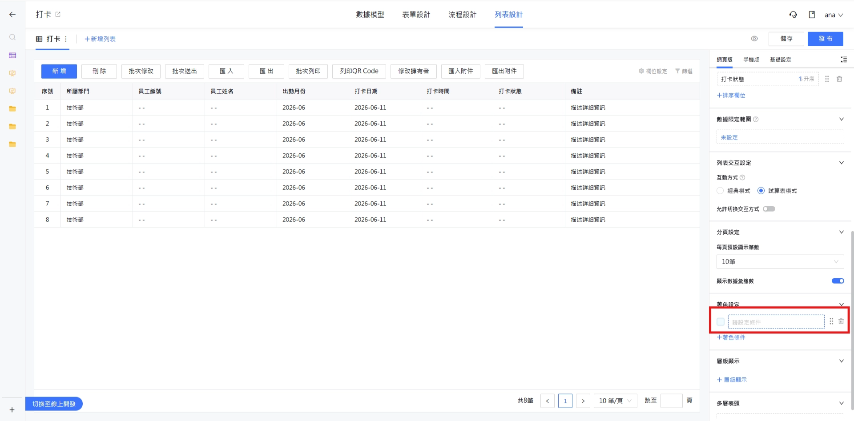This screenshot has height=421, width=854.
Task: Collapse the 層級顯示 section
Action: point(841,361)
